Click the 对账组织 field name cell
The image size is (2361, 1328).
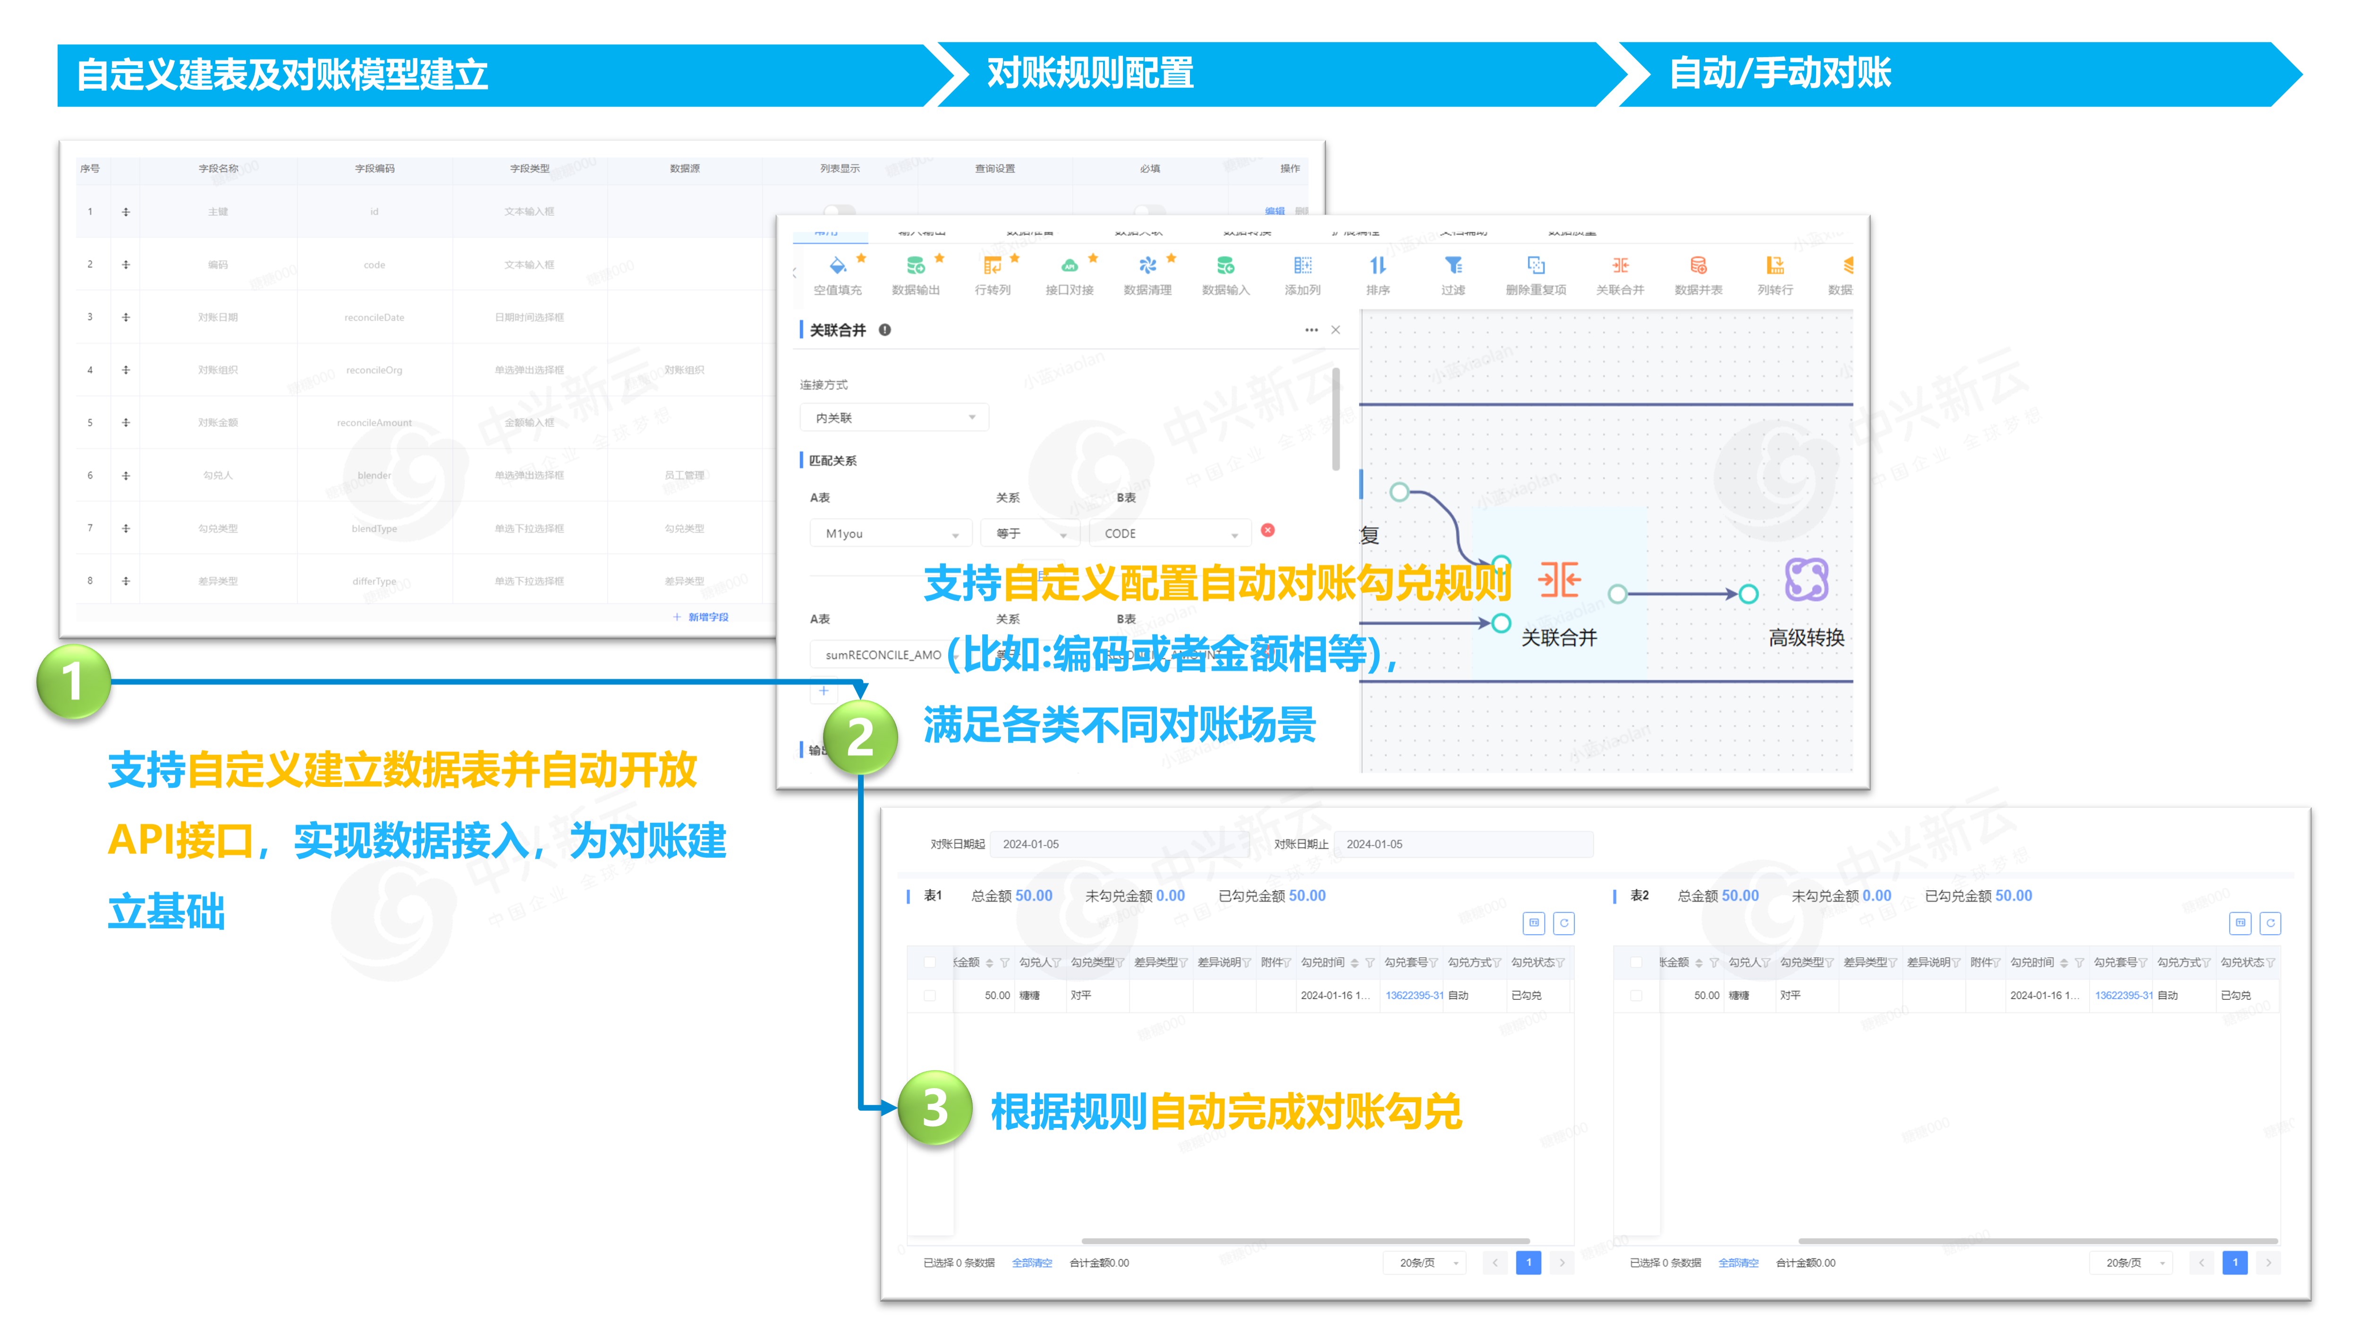tap(218, 370)
